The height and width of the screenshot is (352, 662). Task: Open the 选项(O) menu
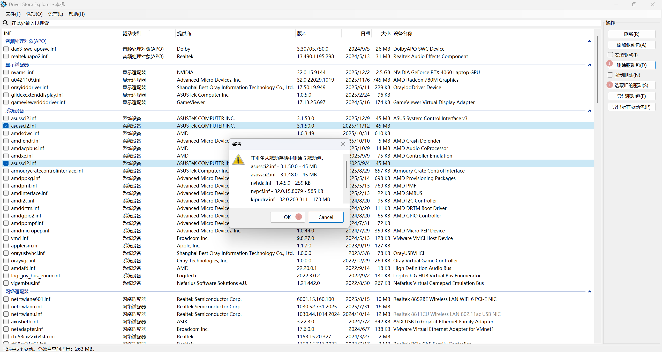(x=34, y=14)
